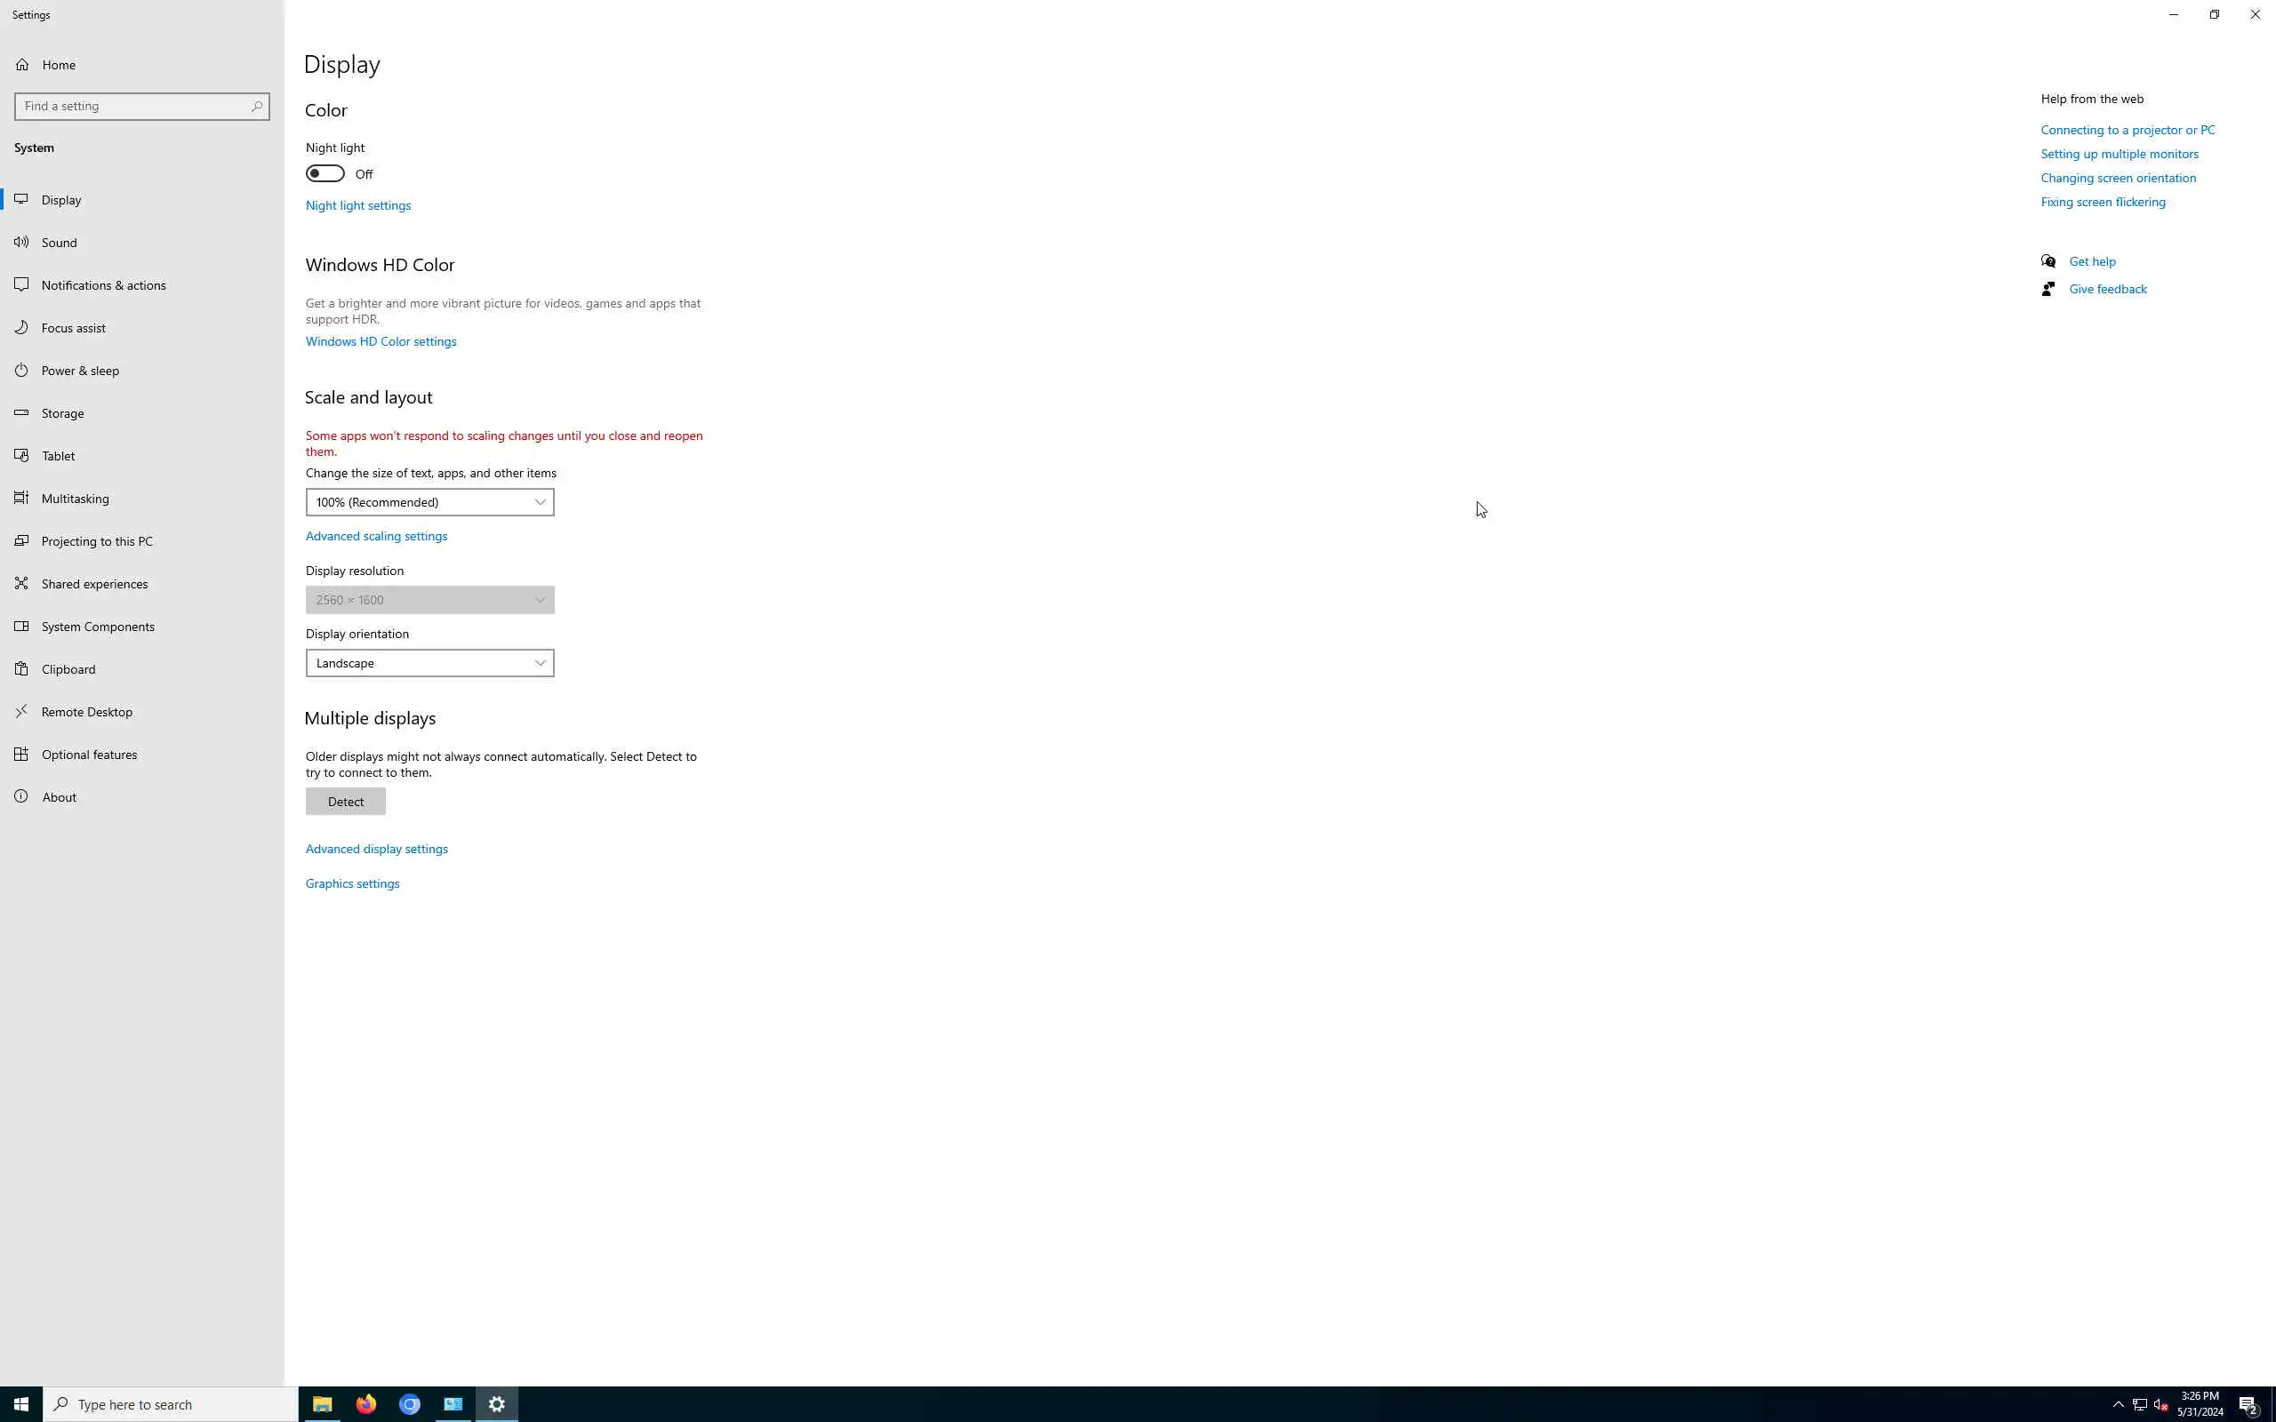Viewport: 2276px width, 1422px height.
Task: Go to Multitasking settings page
Action: (x=76, y=499)
